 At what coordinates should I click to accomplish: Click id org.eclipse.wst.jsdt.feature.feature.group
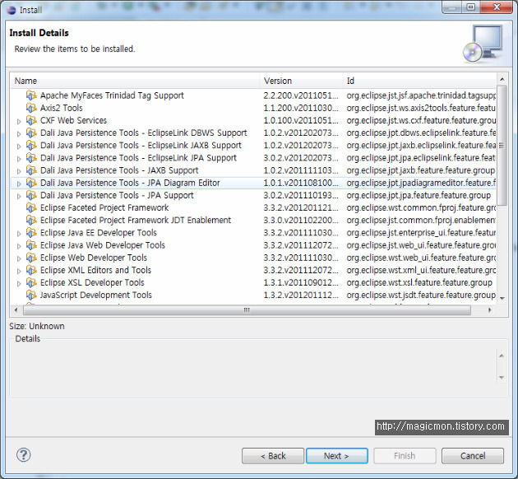[421, 295]
